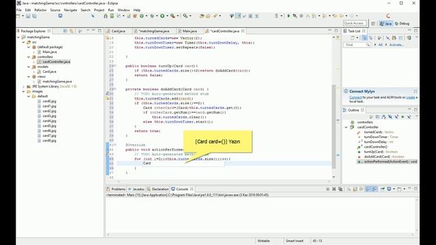Close the Connect Mylyn notice

point(416,91)
